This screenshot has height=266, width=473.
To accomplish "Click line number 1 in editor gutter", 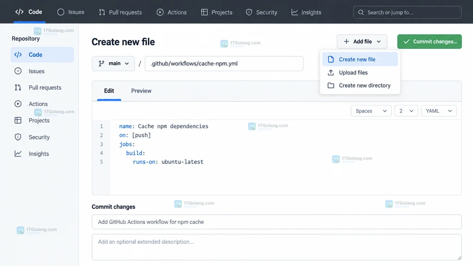I will pos(101,126).
